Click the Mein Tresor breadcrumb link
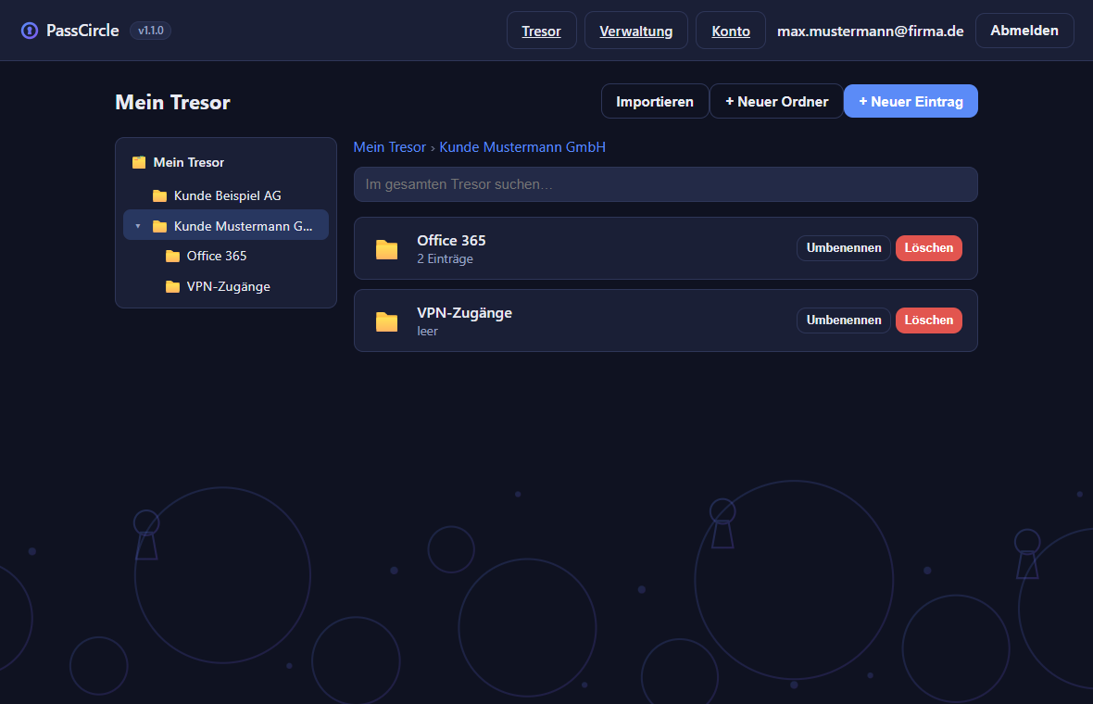 [x=389, y=147]
